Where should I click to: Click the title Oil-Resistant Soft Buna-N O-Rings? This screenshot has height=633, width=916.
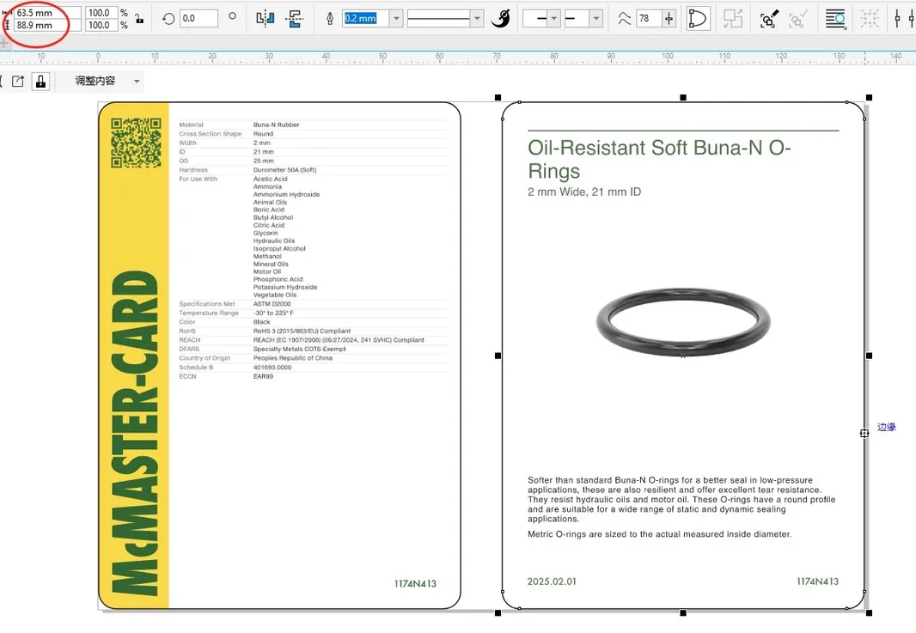coord(659,159)
